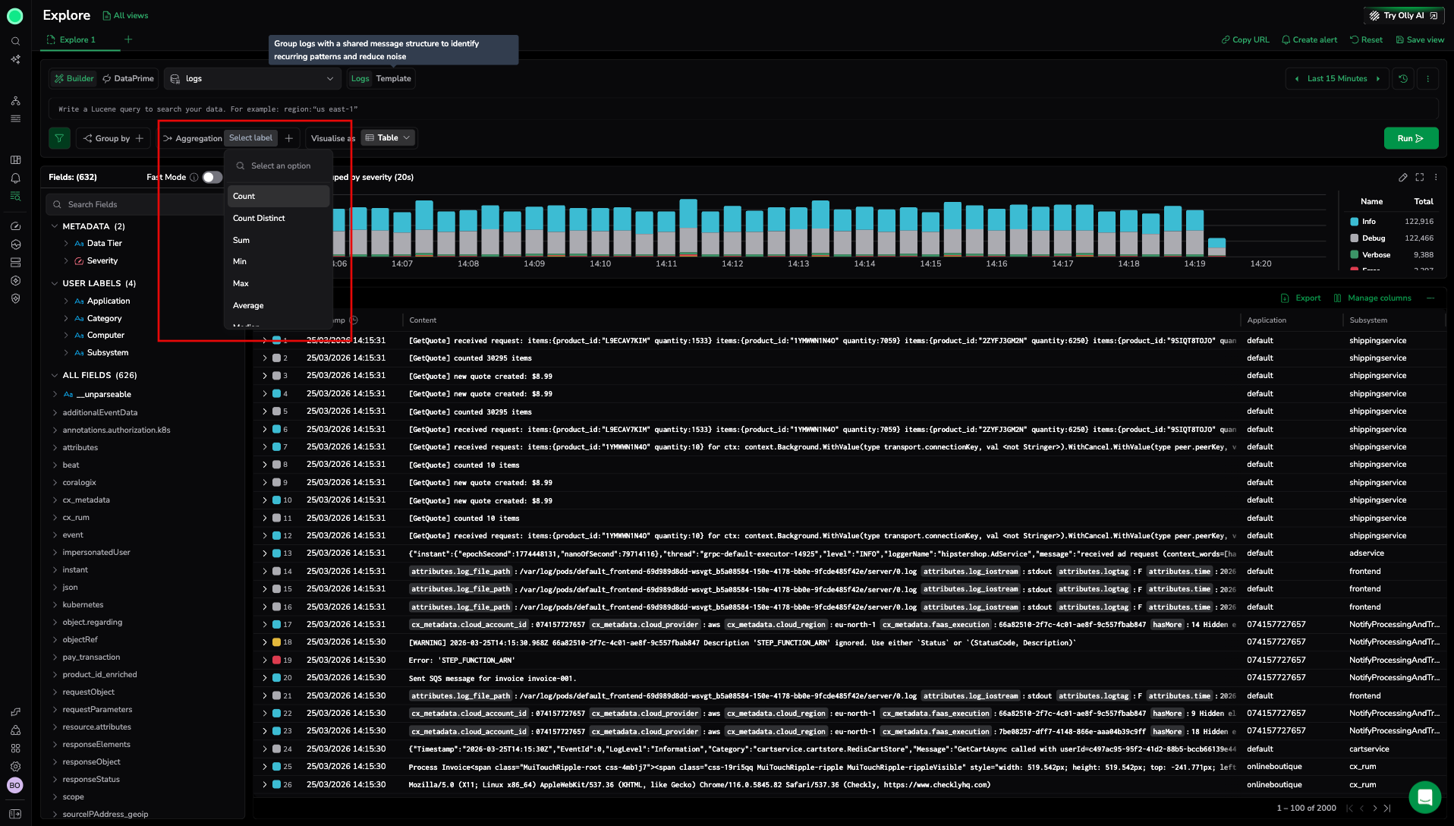The height and width of the screenshot is (826, 1454).
Task: Click the plus icon to add new tab
Action: click(x=128, y=39)
